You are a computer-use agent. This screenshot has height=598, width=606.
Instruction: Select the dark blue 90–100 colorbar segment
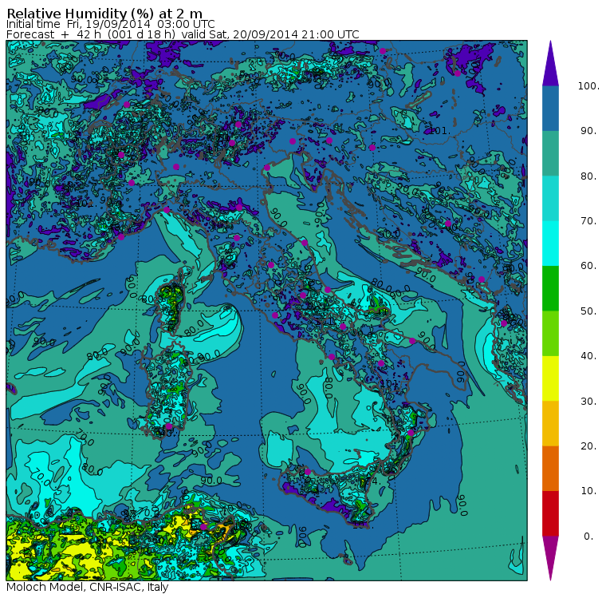(x=550, y=109)
